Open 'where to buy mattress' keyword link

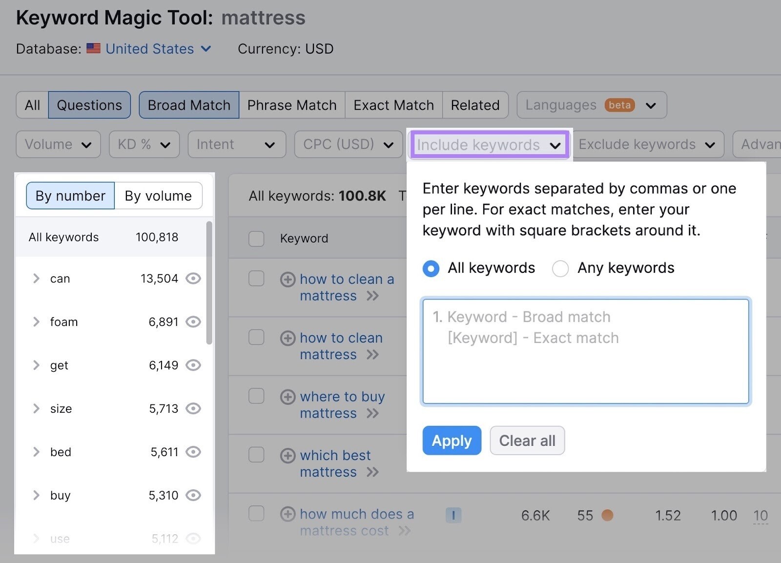pos(342,405)
